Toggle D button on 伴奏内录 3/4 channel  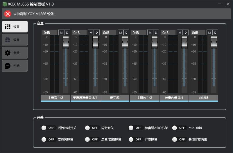pos(185,33)
